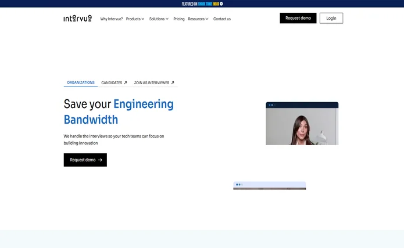
Task: Expand the Products dropdown menu
Action: pos(135,19)
